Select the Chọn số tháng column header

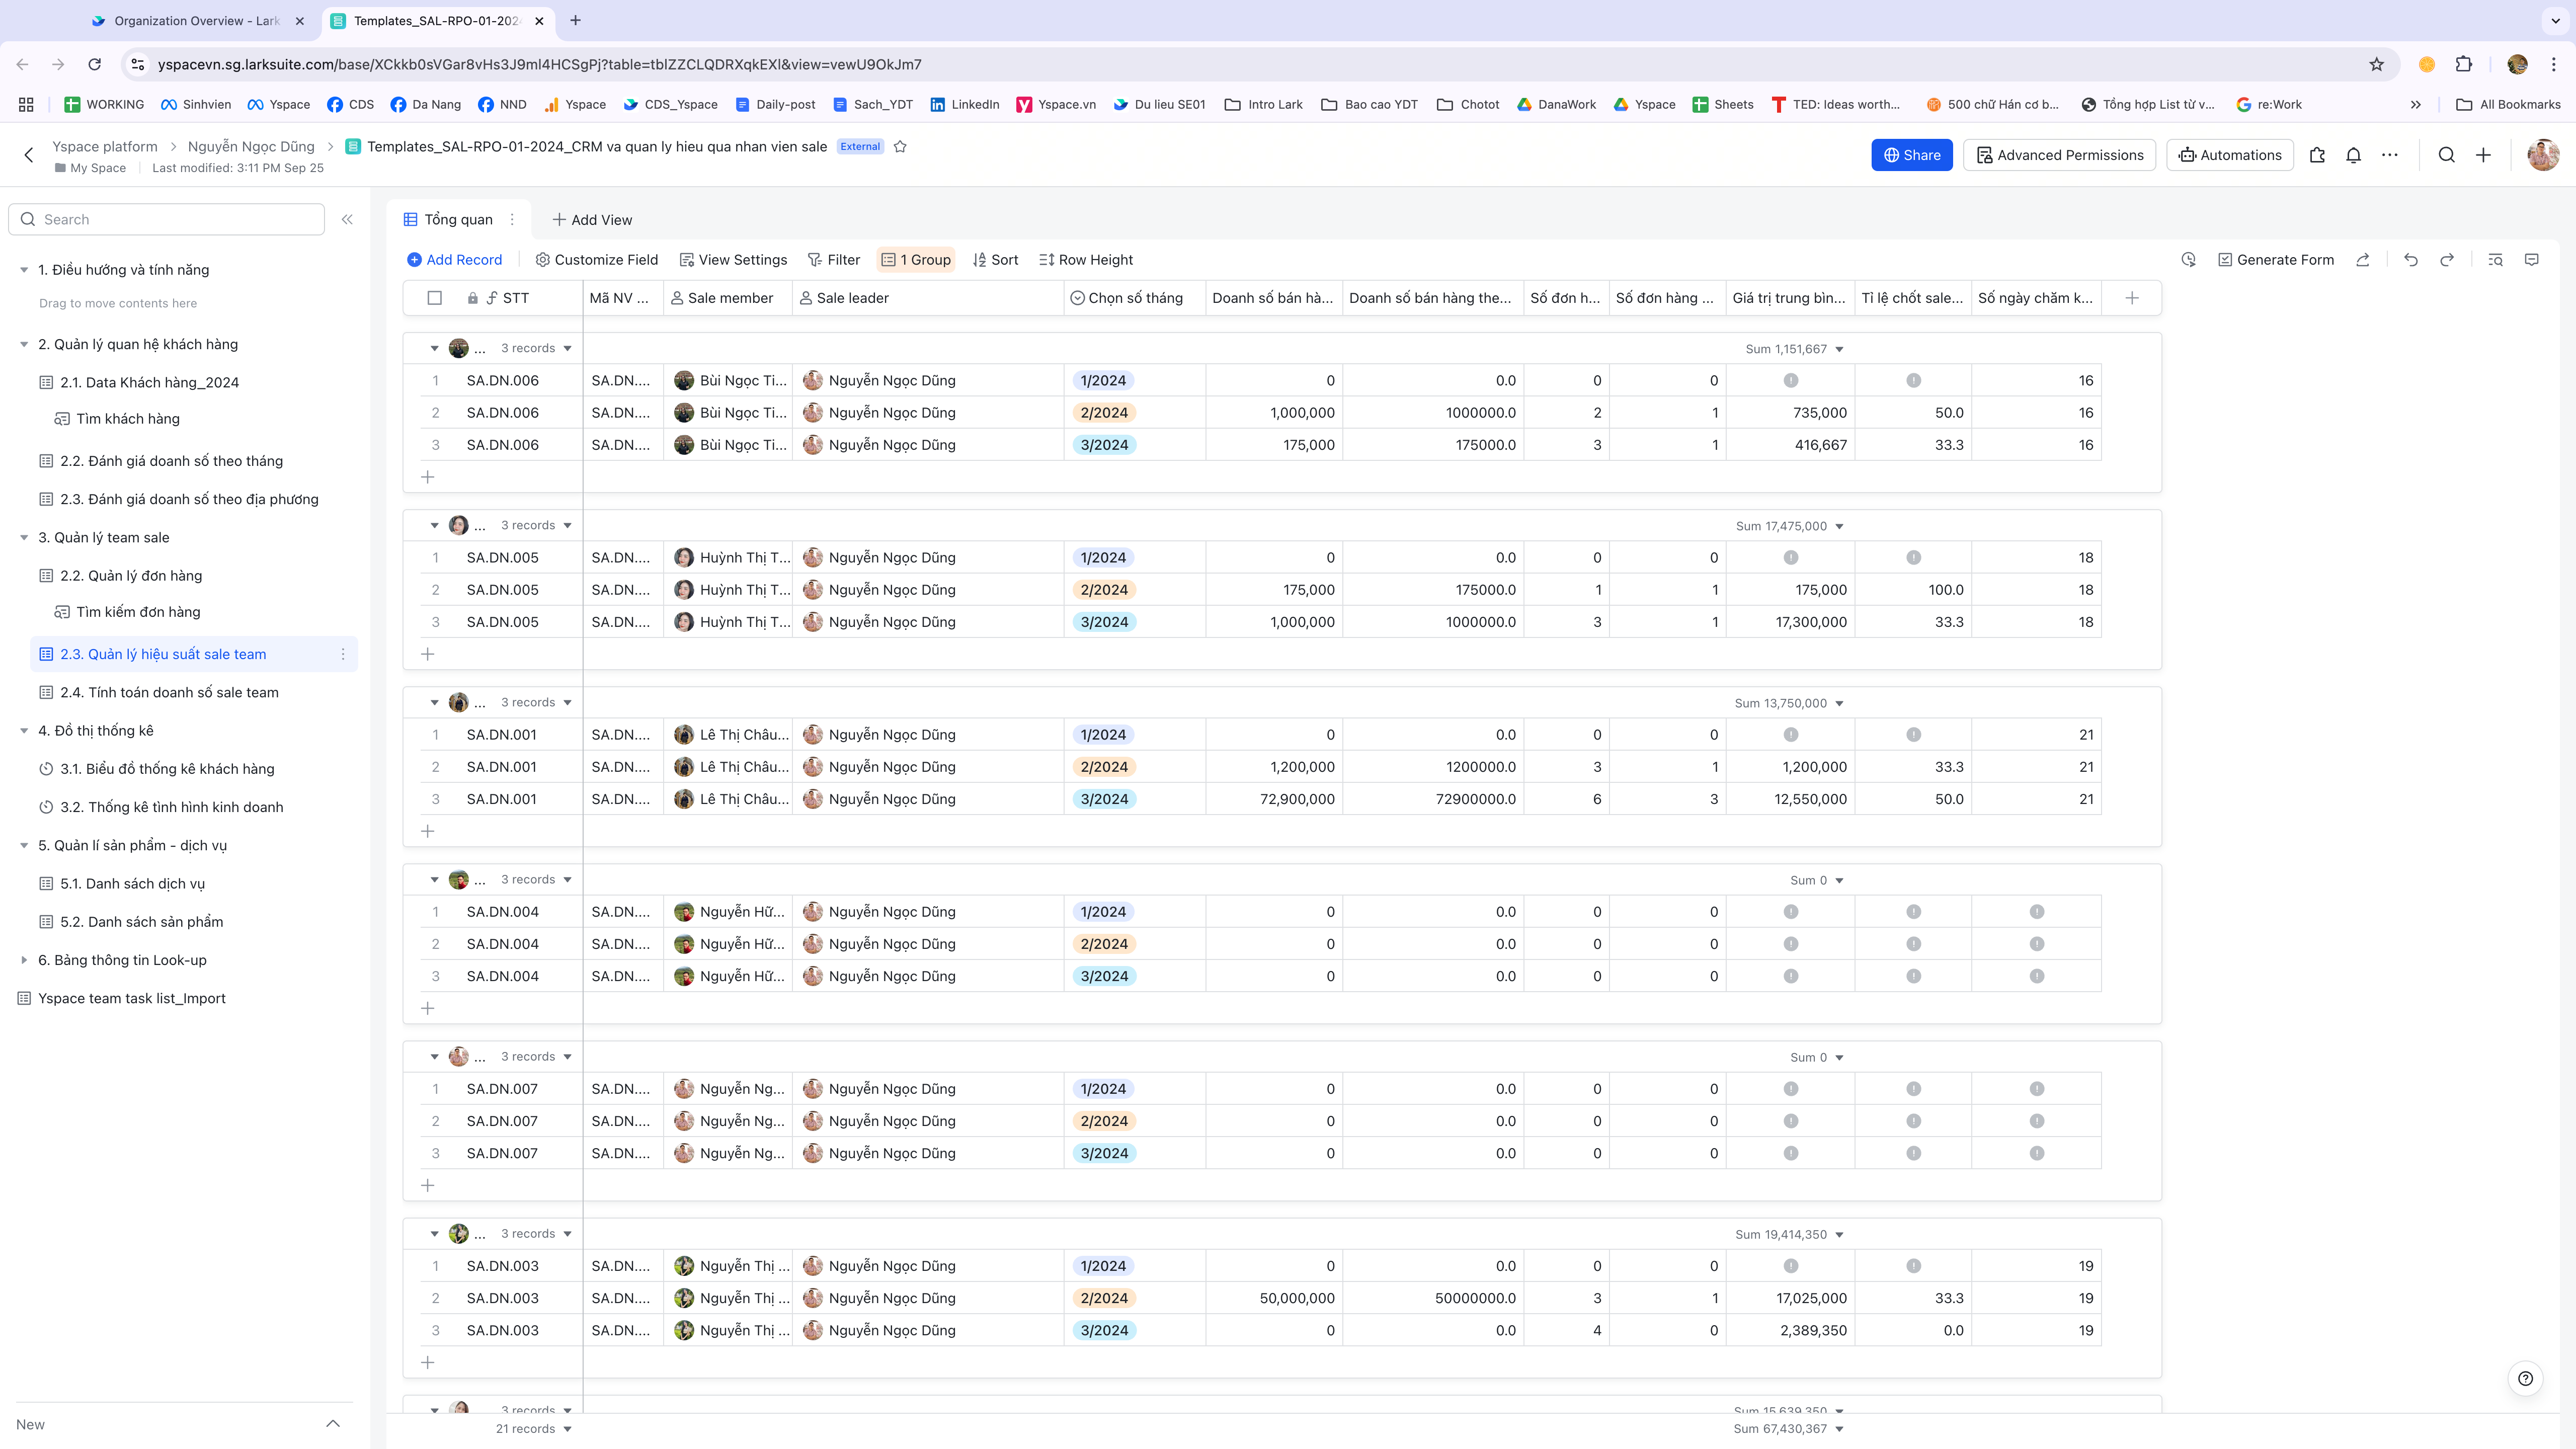[1135, 298]
